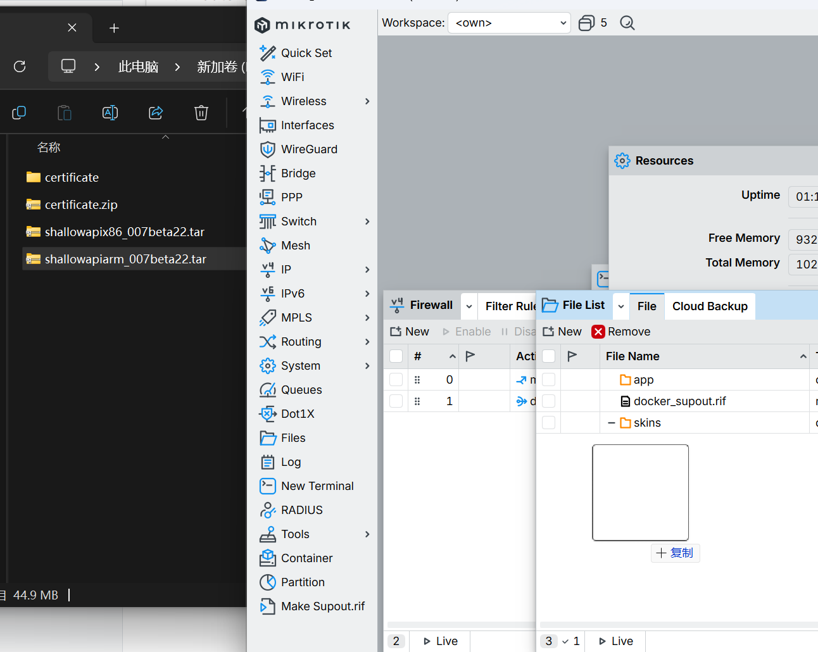
Task: Click the rename icon in Explorer toolbar
Action: click(110, 113)
